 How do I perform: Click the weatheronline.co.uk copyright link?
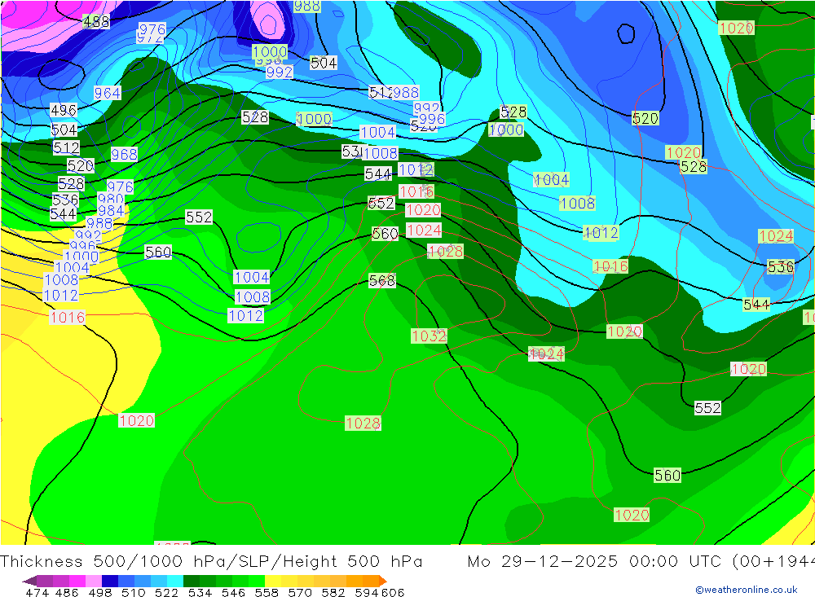point(747,590)
